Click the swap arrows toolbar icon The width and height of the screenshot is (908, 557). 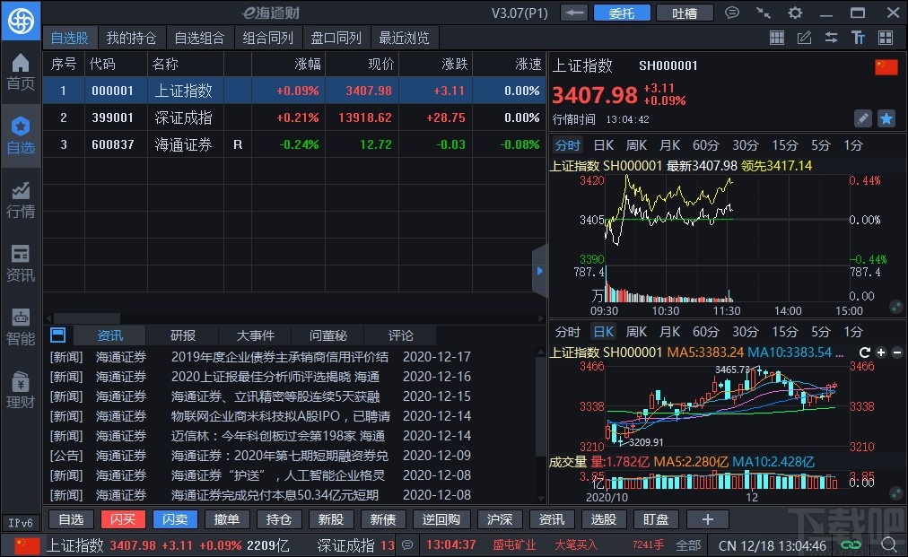pos(832,38)
